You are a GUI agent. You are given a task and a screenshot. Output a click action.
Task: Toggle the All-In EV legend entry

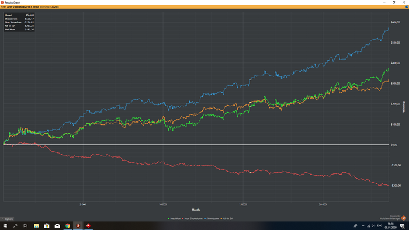(x=227, y=219)
